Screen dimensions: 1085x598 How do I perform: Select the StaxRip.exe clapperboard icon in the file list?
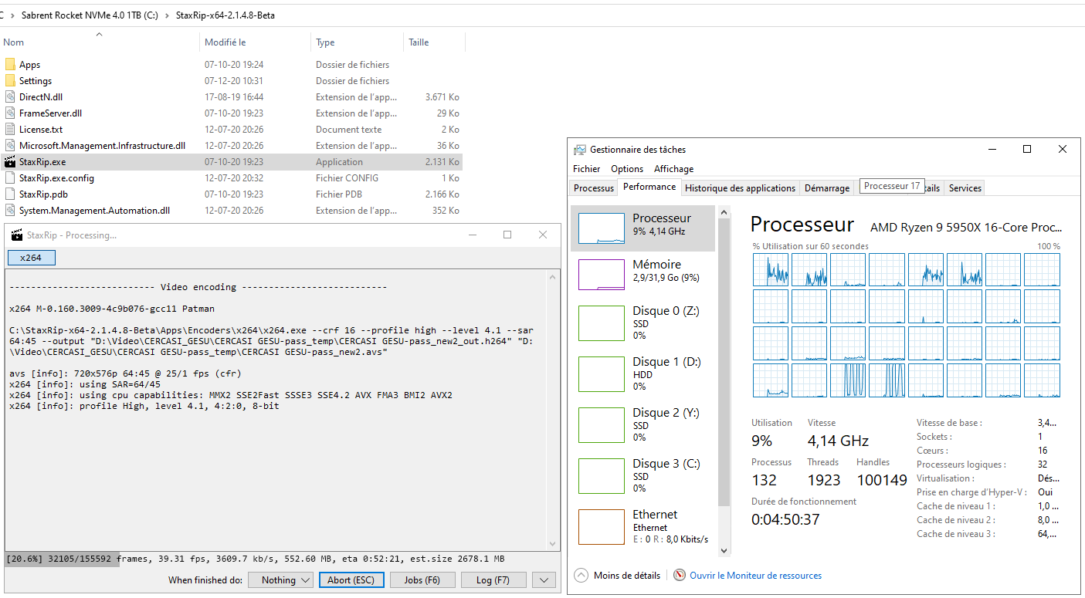pyautogui.click(x=10, y=162)
